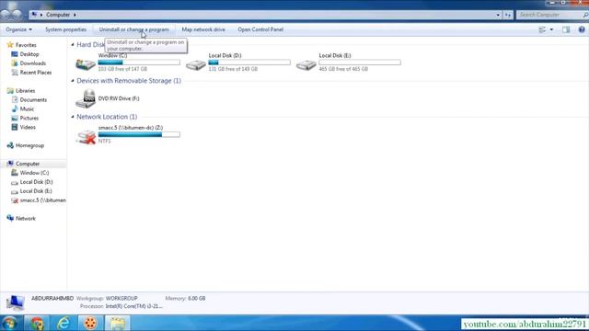Image resolution: width=589 pixels, height=331 pixels.
Task: Click the Local Disk (D:) capacity bar
Action: pyautogui.click(x=249, y=63)
